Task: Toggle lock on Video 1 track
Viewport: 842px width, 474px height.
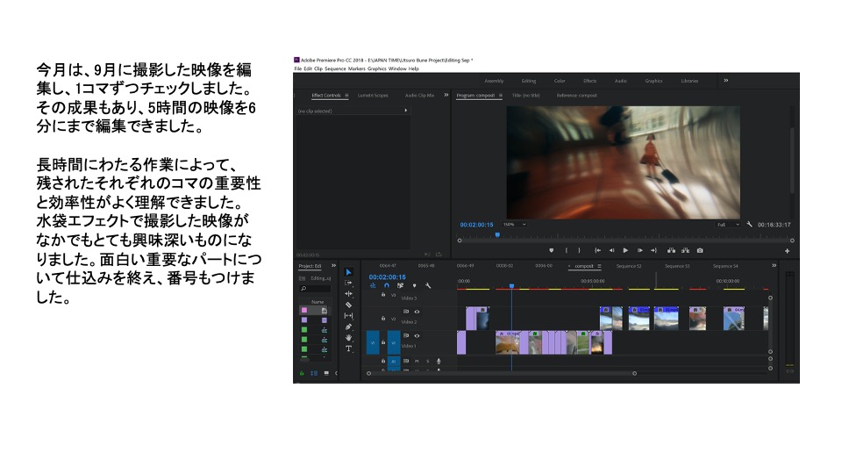Action: click(383, 342)
